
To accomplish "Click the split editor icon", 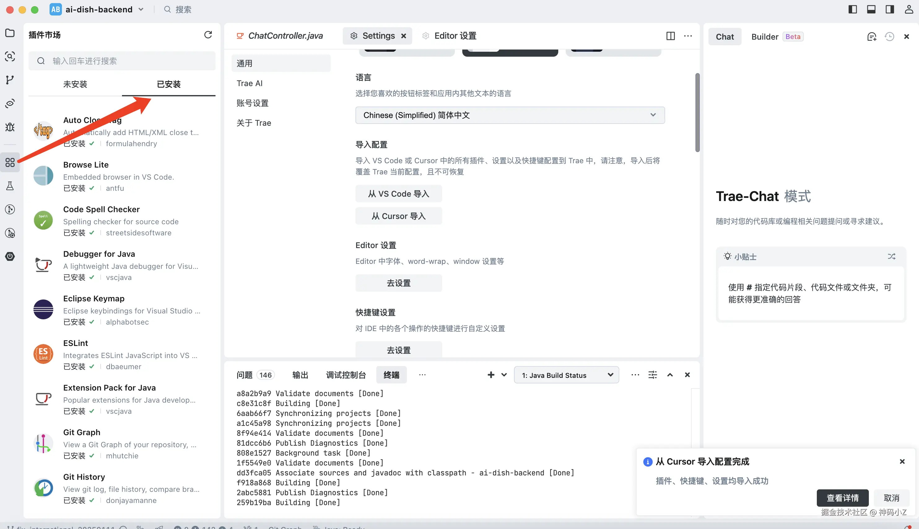I will 671,36.
